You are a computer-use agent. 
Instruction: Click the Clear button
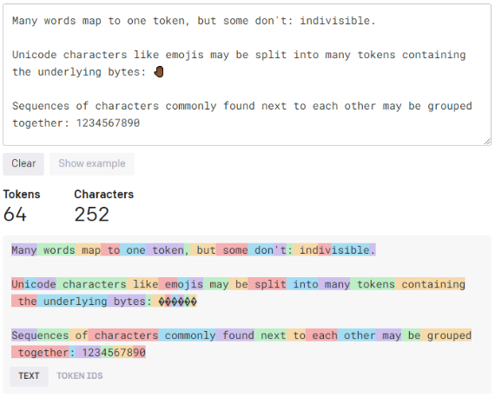coord(23,164)
